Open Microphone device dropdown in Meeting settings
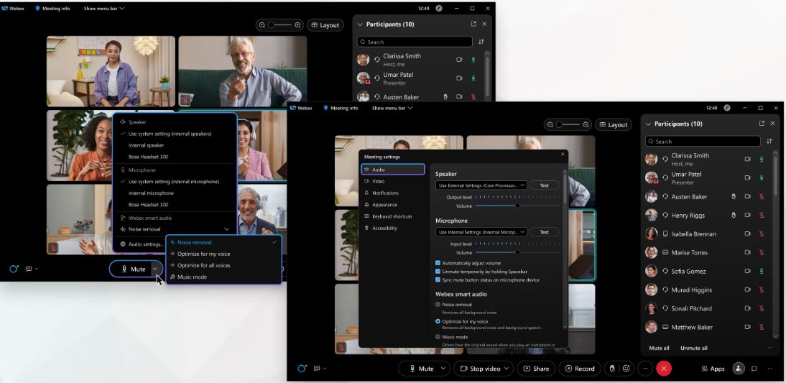 pyautogui.click(x=481, y=232)
